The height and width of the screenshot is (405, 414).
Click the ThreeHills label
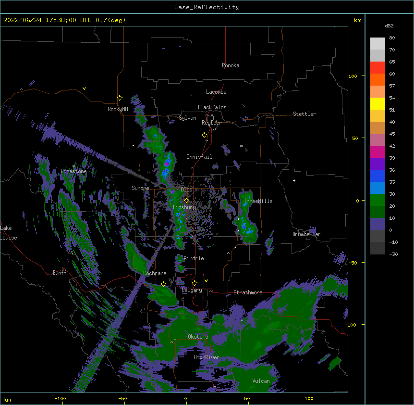click(x=258, y=201)
